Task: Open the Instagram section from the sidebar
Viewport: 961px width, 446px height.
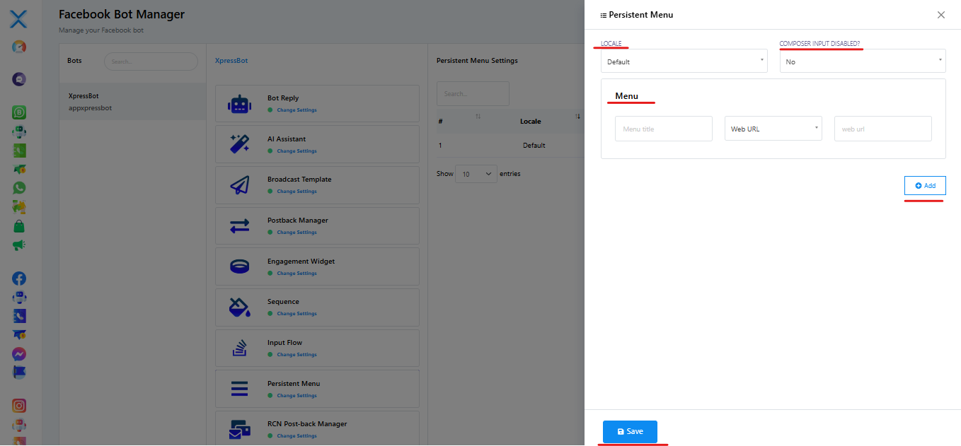Action: click(19, 406)
